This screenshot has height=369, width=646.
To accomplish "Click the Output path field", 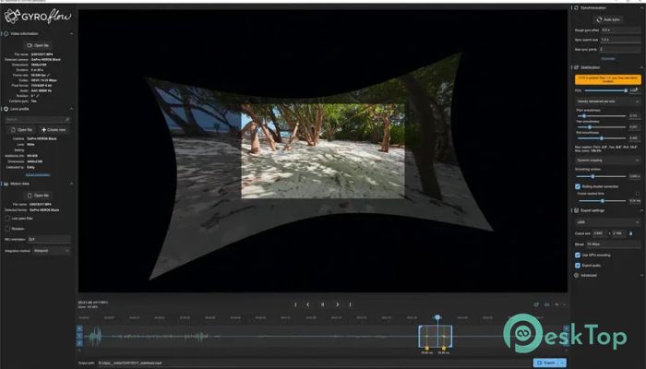I will click(313, 363).
